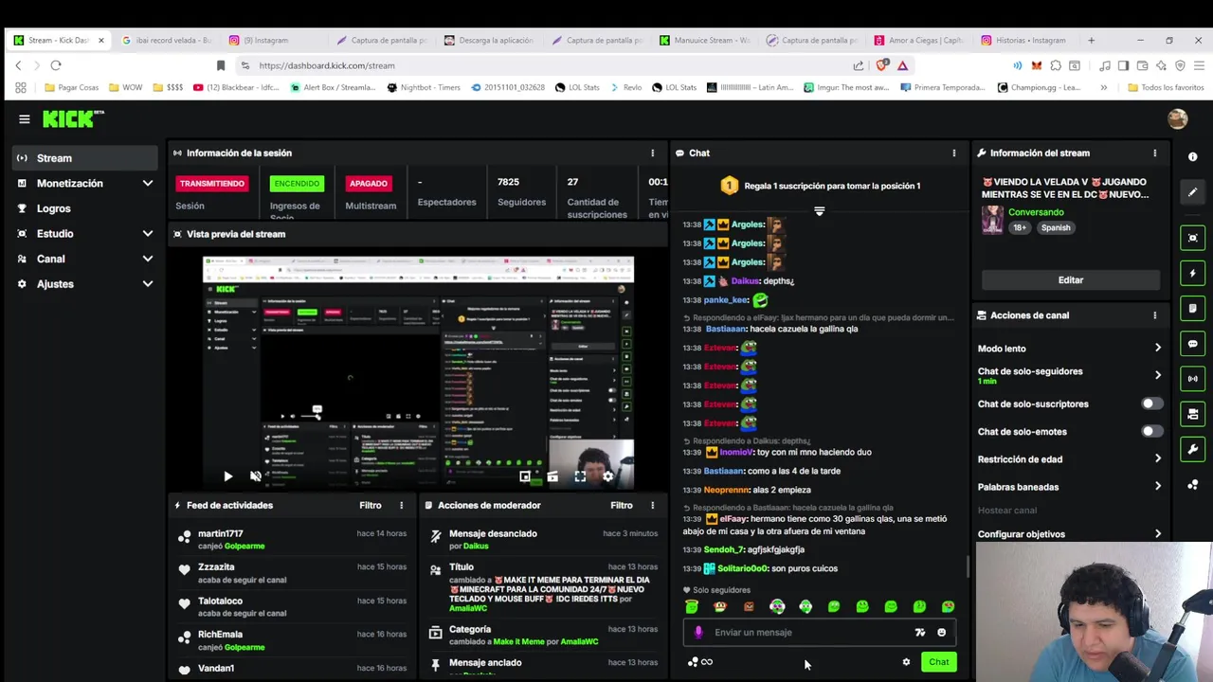Open the hamburger menu next to Kick logo

click(24, 119)
